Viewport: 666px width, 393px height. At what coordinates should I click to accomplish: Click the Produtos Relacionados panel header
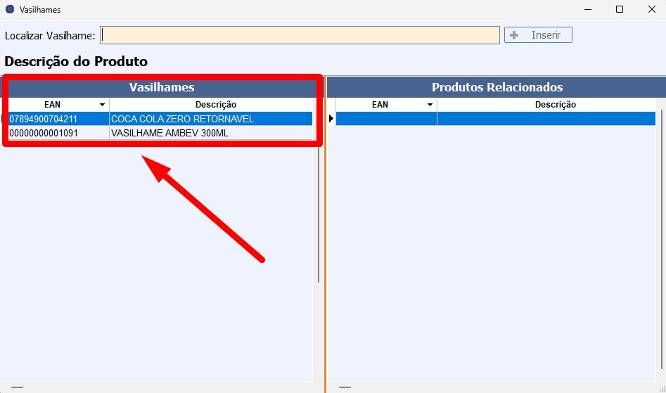pyautogui.click(x=497, y=87)
